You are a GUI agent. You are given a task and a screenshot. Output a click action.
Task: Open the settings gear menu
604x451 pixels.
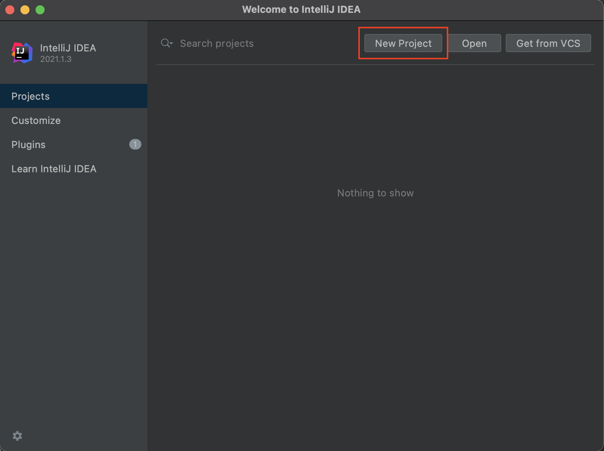(17, 436)
